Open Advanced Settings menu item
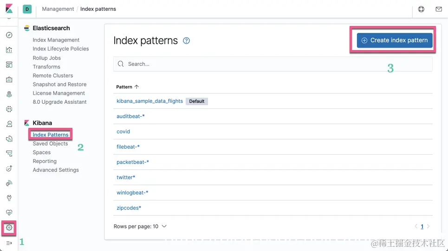448x251 pixels. point(56,170)
